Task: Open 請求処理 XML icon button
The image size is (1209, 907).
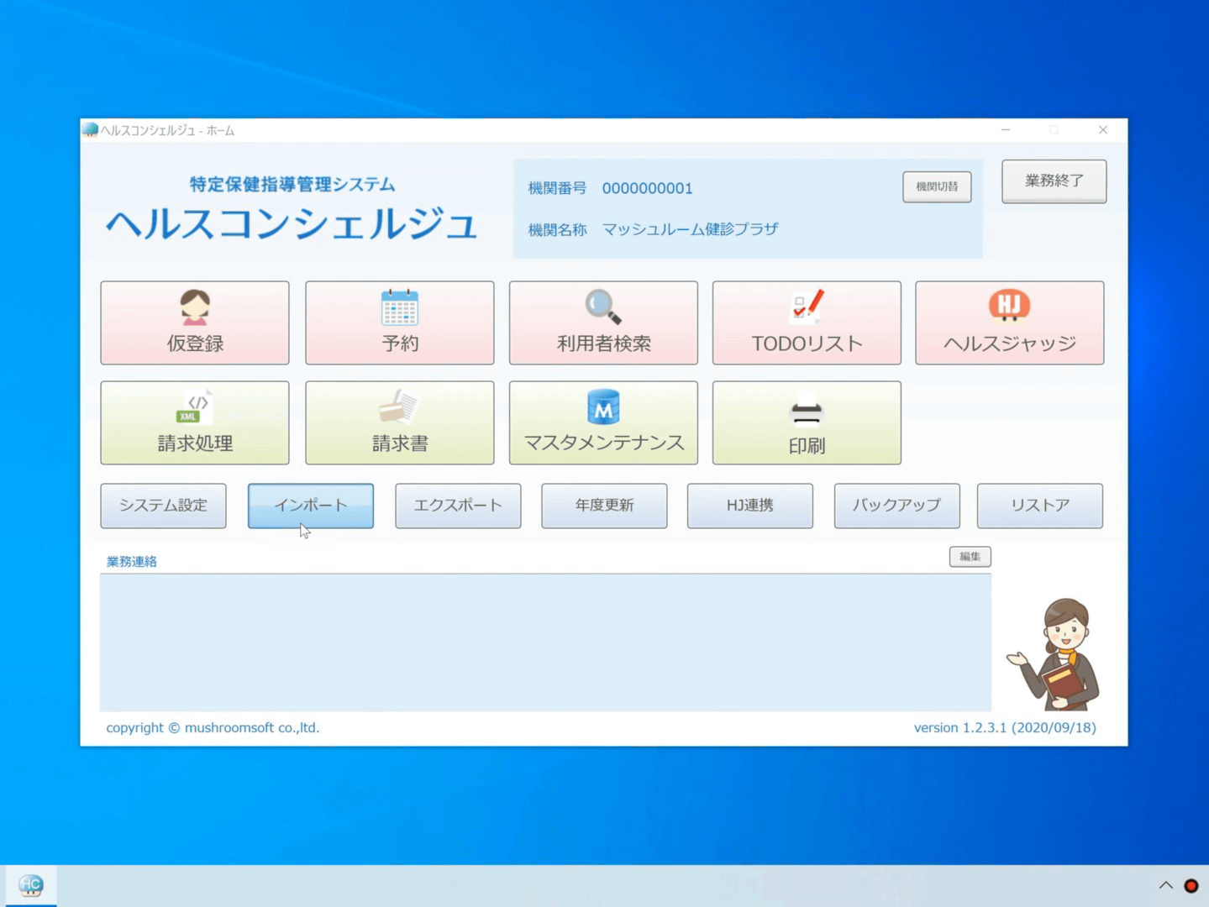Action: tap(195, 422)
